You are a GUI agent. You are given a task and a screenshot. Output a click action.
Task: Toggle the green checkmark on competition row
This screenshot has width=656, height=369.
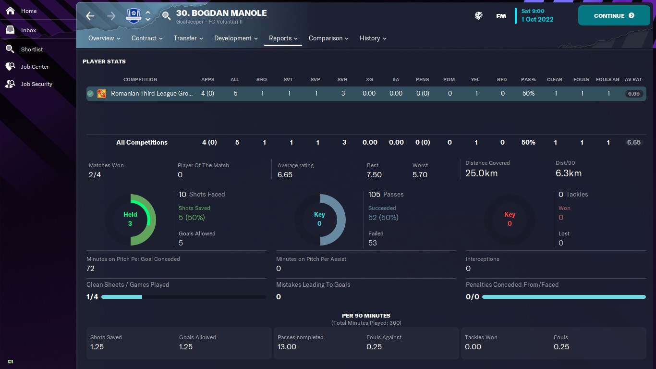pos(90,94)
